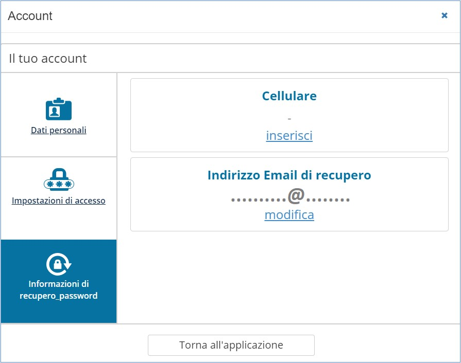The height and width of the screenshot is (363, 461).
Task: Click the masked dots after the @ sign
Action: [x=328, y=199]
